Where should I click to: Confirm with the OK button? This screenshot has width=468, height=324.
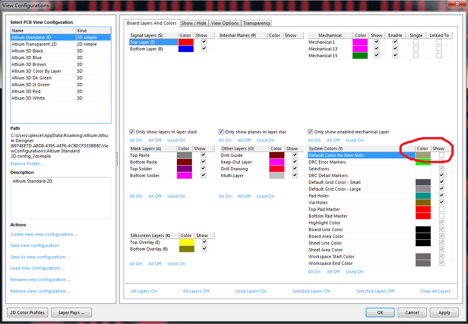pyautogui.click(x=380, y=312)
